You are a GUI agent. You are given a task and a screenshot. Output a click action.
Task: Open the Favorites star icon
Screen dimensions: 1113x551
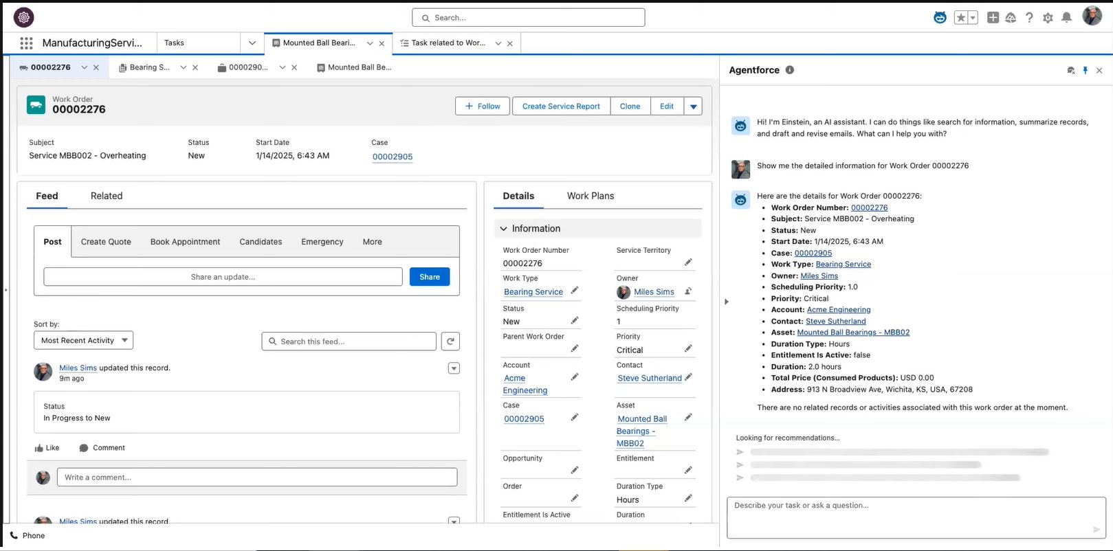961,18
